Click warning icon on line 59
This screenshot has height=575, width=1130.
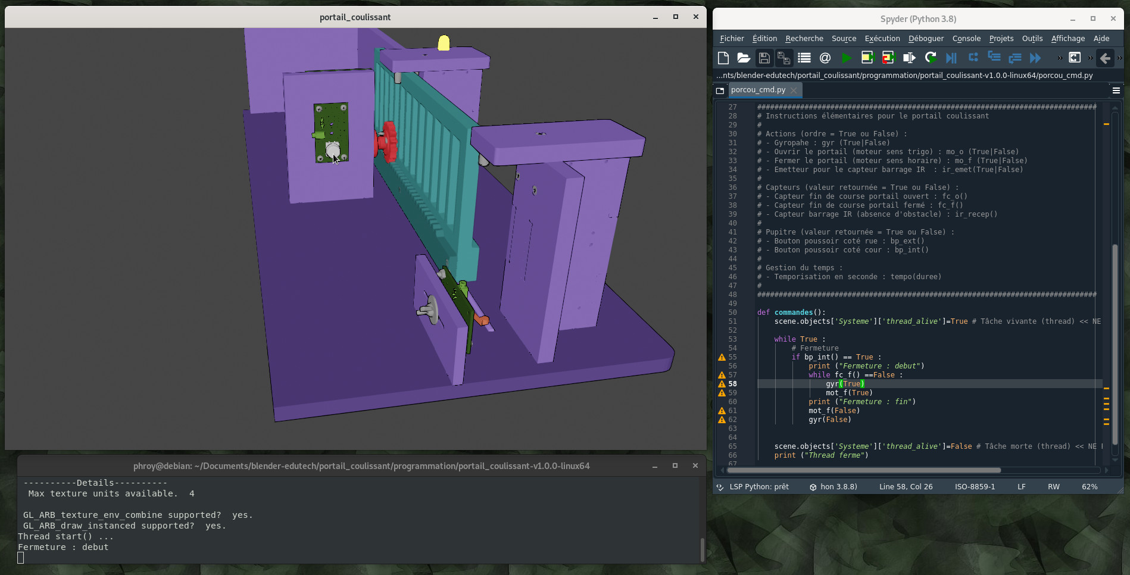(722, 393)
